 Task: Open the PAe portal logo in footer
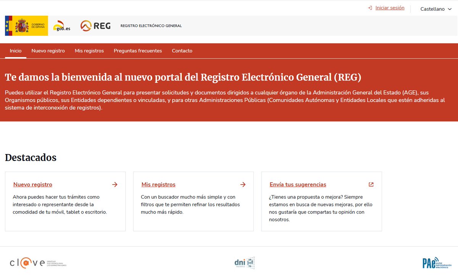point(437,263)
